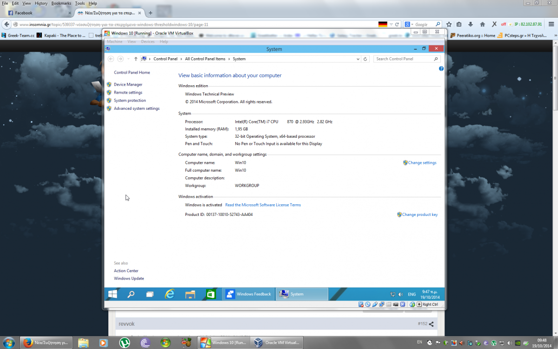Open Windows Update under See also
Viewport: 558px width, 349px height.
coord(129,279)
